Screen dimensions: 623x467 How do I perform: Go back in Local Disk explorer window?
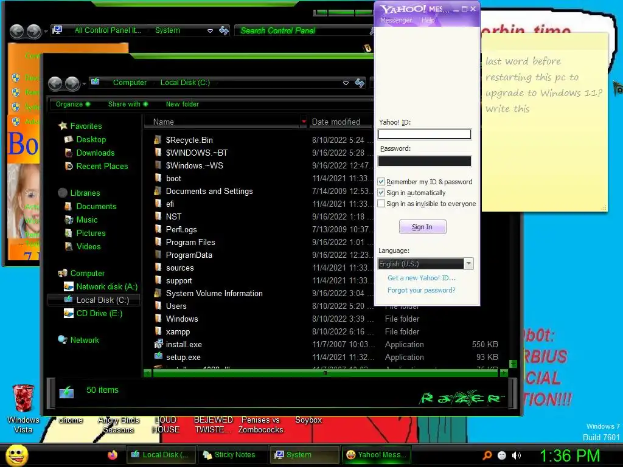[55, 83]
